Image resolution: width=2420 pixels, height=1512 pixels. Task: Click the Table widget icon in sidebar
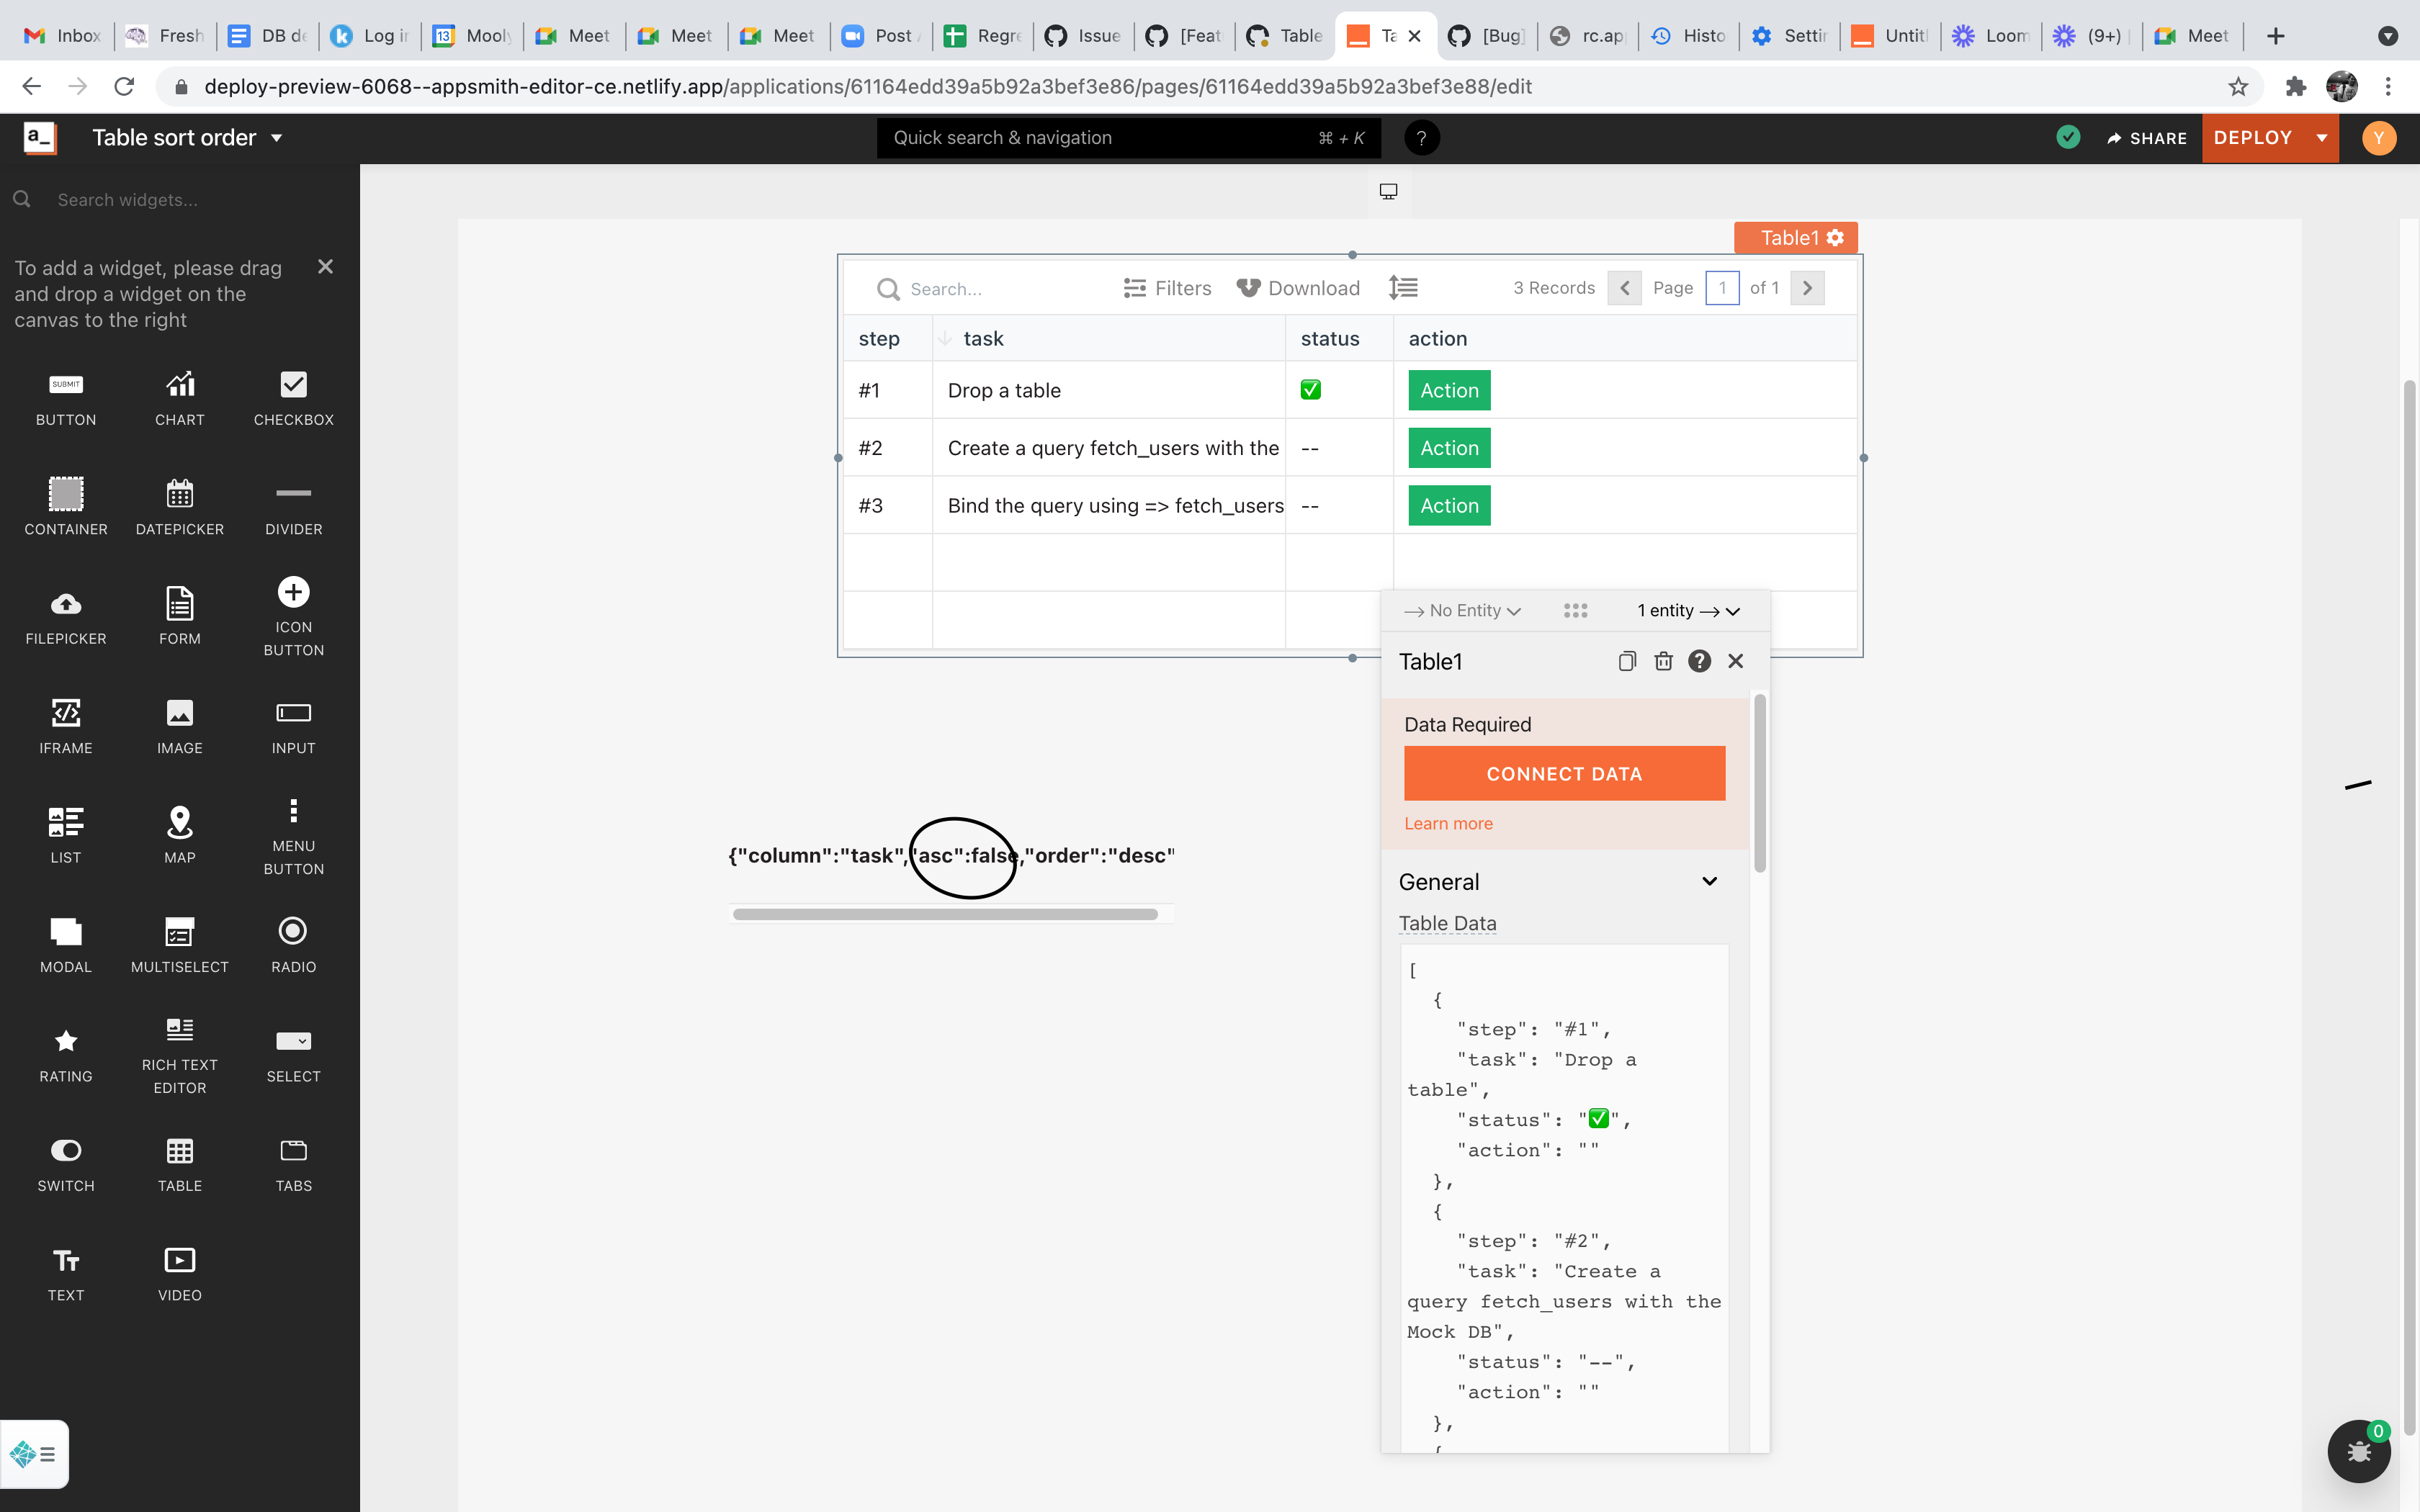179,1151
